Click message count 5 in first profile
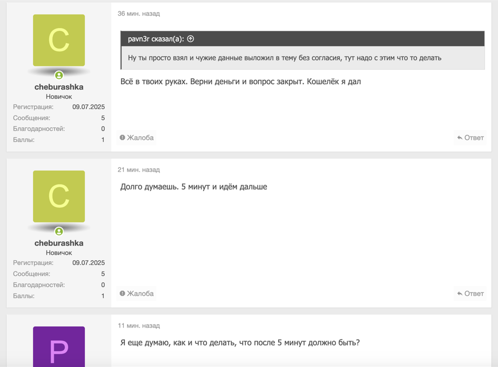 click(x=103, y=118)
